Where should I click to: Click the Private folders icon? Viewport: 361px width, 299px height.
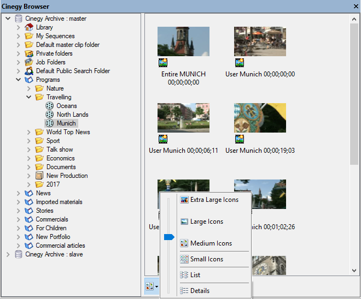coord(29,53)
